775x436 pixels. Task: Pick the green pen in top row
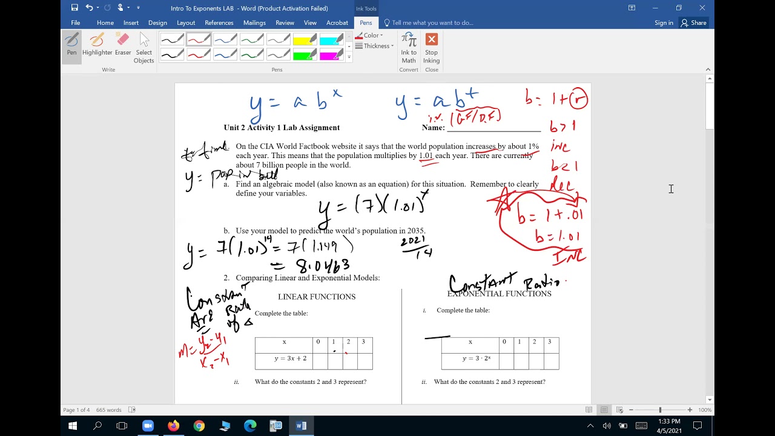pyautogui.click(x=252, y=40)
